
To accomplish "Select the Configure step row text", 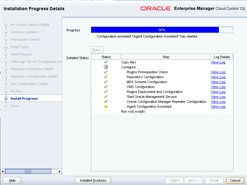I will (128, 67).
